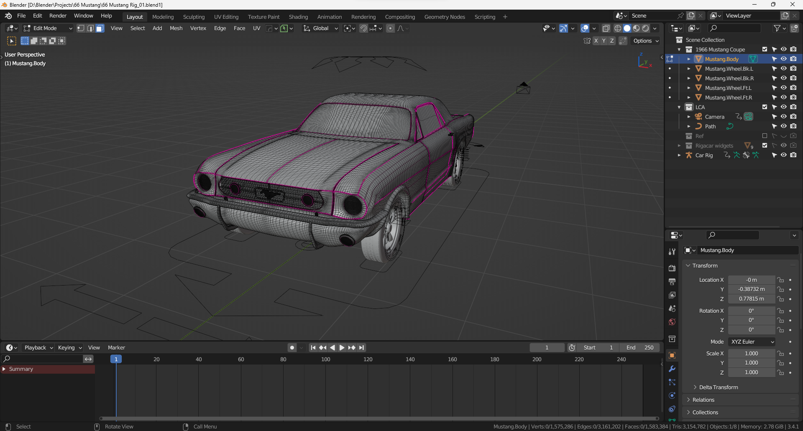Open the File menu

(21, 16)
